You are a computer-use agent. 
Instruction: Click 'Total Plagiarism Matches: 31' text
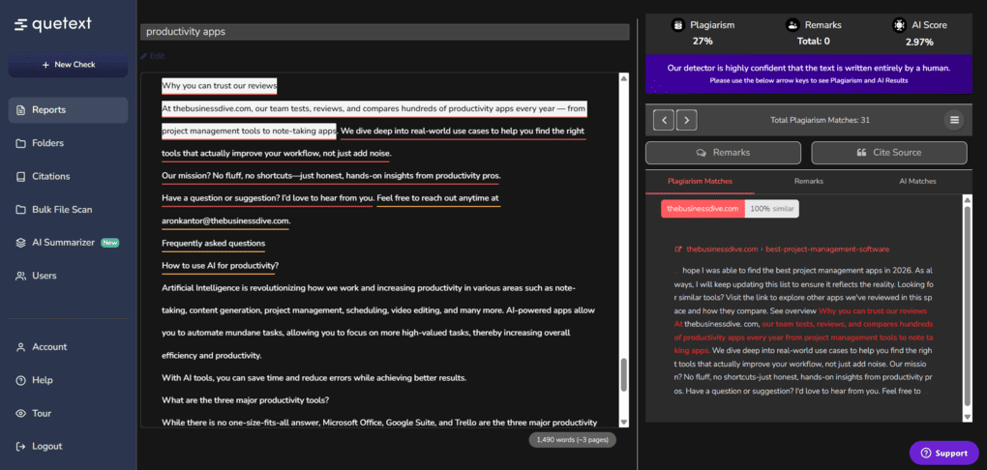pos(821,120)
